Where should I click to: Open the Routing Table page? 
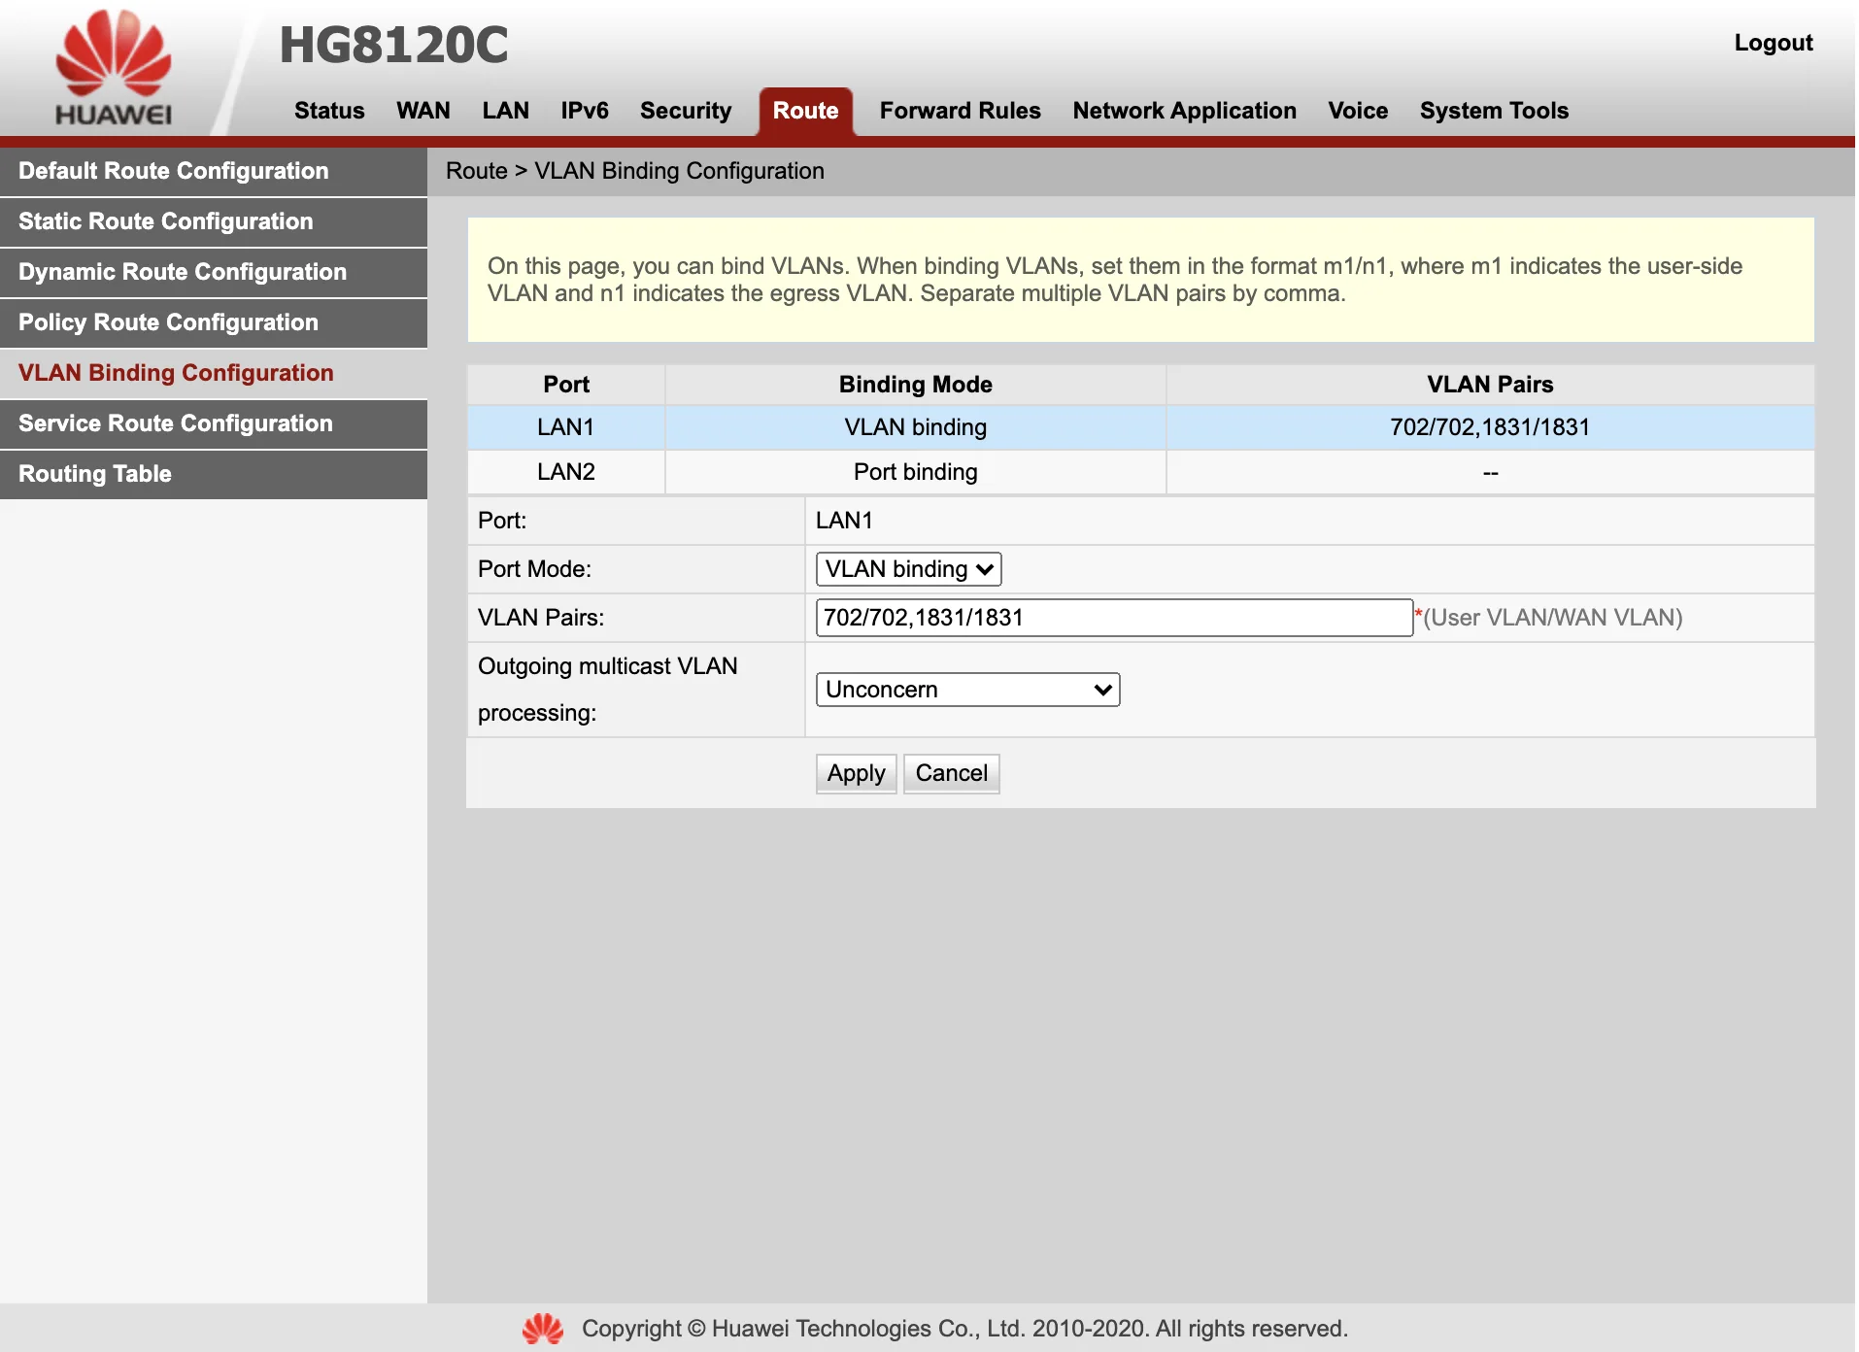pyautogui.click(x=95, y=474)
